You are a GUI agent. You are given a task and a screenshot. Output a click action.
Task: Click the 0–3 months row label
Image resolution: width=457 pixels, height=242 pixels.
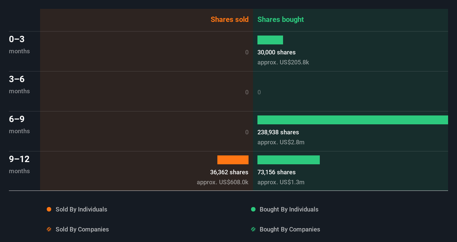pos(19,45)
